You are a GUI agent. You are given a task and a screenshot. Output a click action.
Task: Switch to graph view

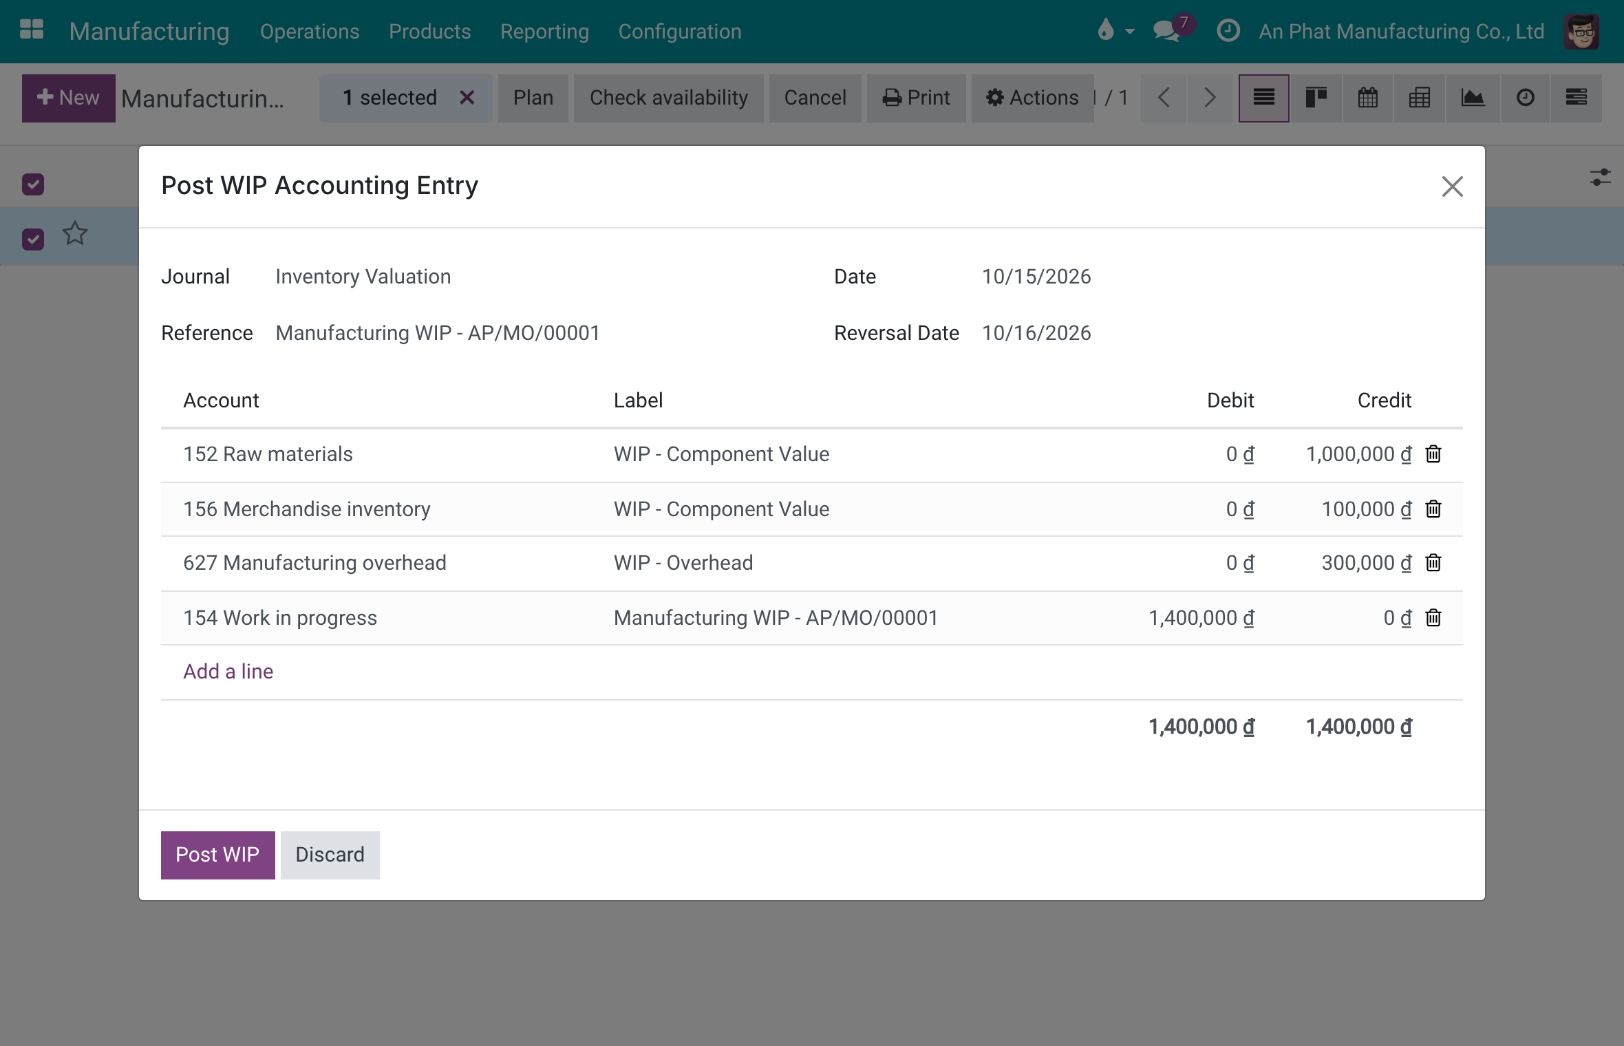pos(1473,98)
